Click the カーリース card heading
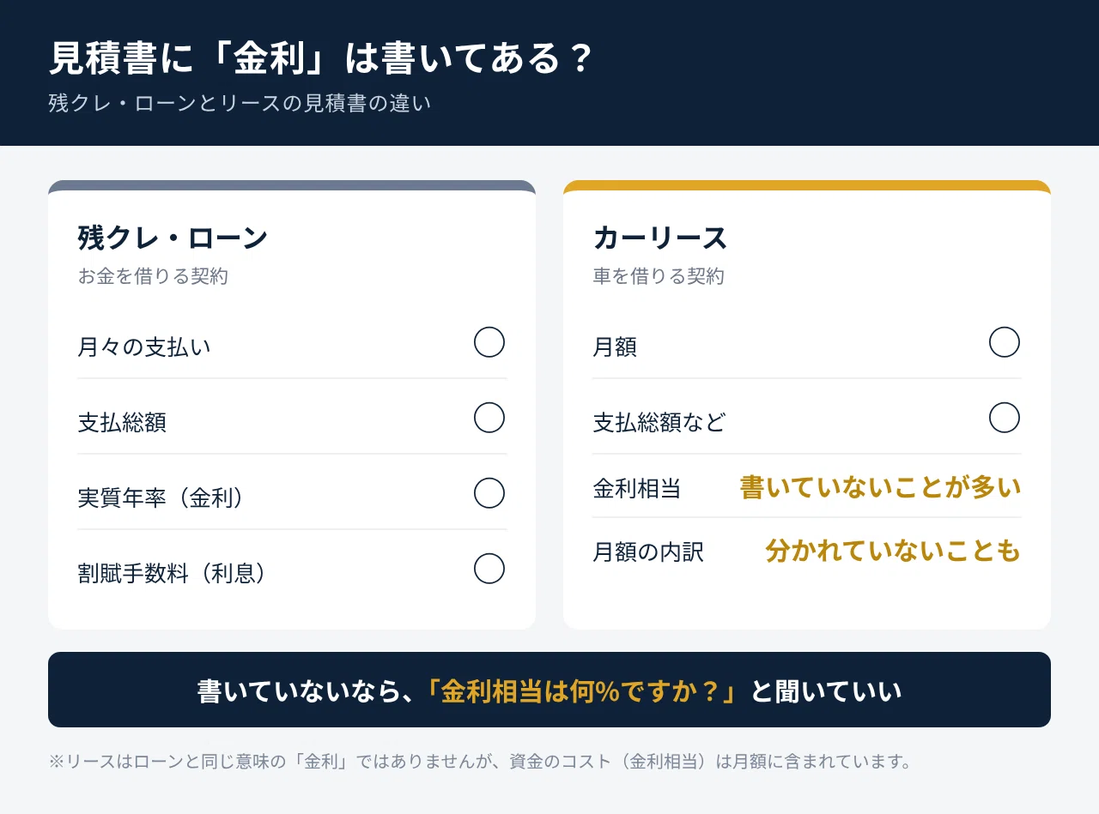Viewport: 1099px width, 814px height. [660, 238]
